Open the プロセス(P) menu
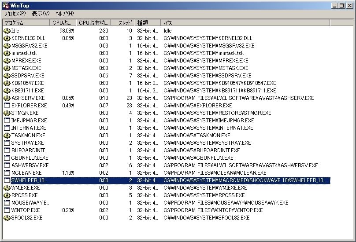This screenshot has width=356, height=242. click(x=15, y=14)
